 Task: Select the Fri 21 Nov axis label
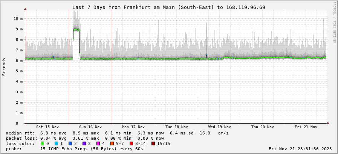[x=306, y=127]
